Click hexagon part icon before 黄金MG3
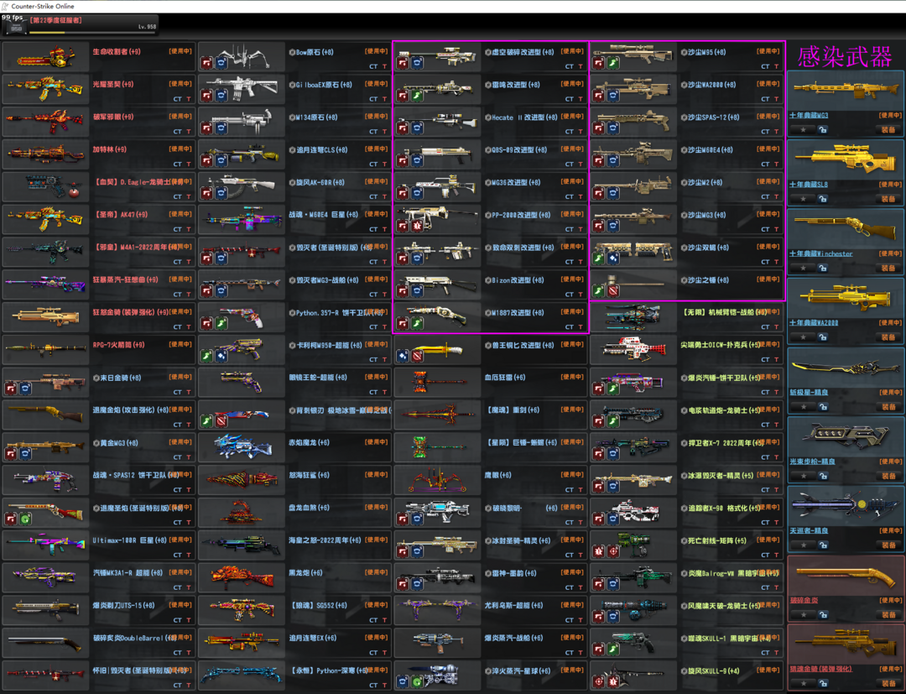This screenshot has width=906, height=694. pyautogui.click(x=96, y=443)
